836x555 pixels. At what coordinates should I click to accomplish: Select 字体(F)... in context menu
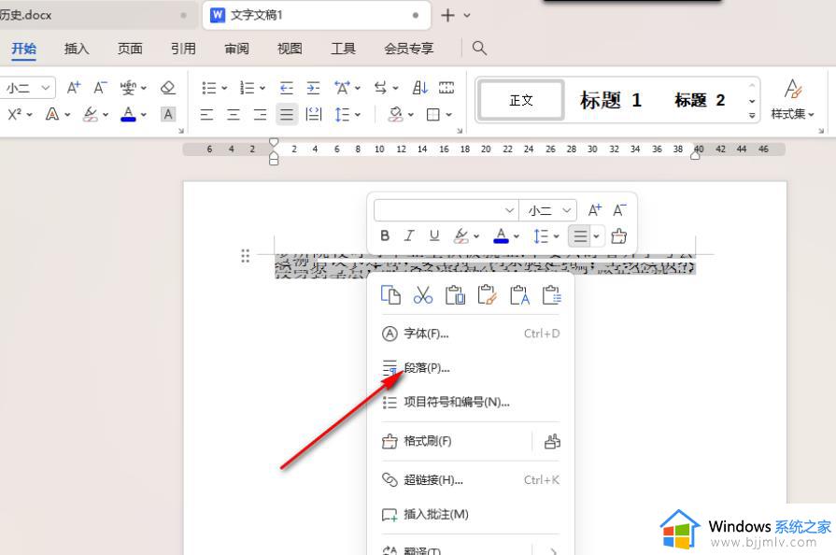point(471,334)
